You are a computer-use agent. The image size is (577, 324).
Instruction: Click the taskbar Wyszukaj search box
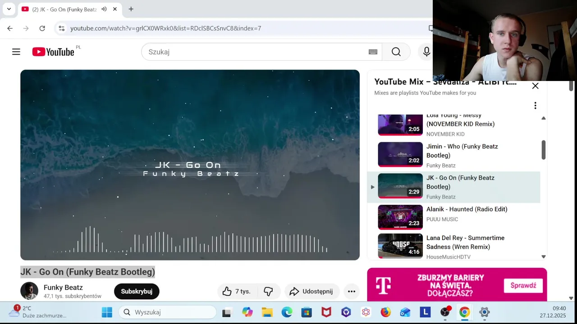(167, 312)
